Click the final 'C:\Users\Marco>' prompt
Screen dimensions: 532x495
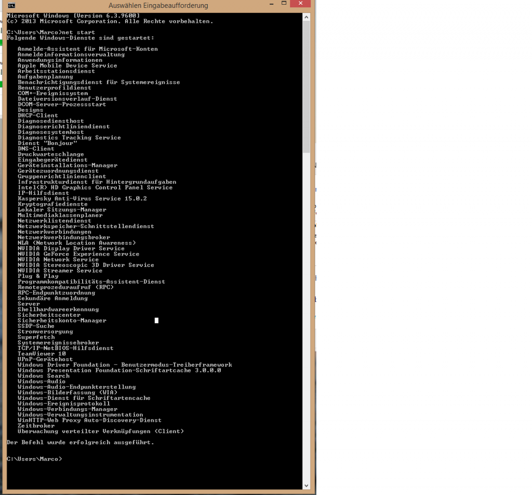pyautogui.click(x=34, y=459)
